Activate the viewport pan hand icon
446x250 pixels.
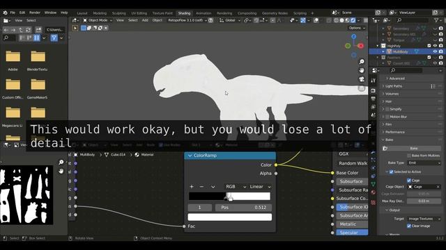tap(362, 70)
